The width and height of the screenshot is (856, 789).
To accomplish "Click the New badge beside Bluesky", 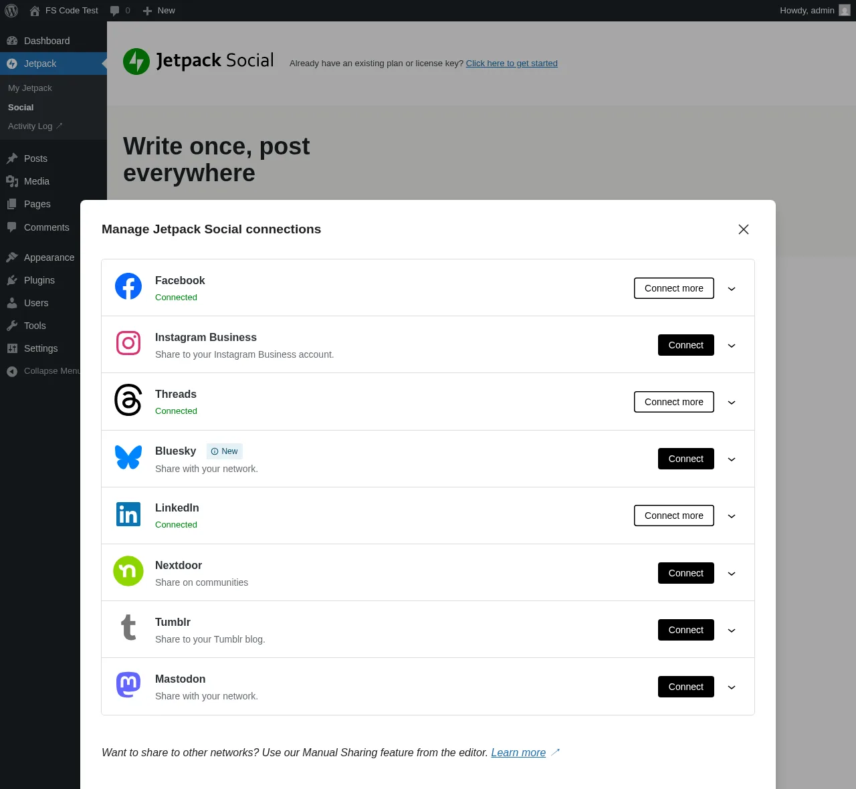I will point(225,451).
